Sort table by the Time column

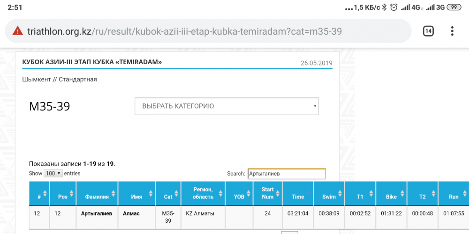pyautogui.click(x=298, y=196)
